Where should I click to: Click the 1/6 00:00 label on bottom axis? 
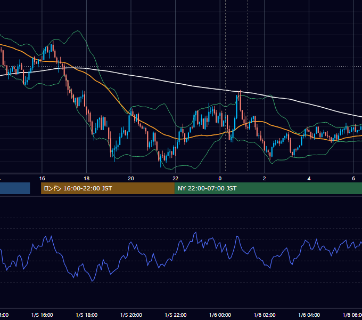point(220,315)
